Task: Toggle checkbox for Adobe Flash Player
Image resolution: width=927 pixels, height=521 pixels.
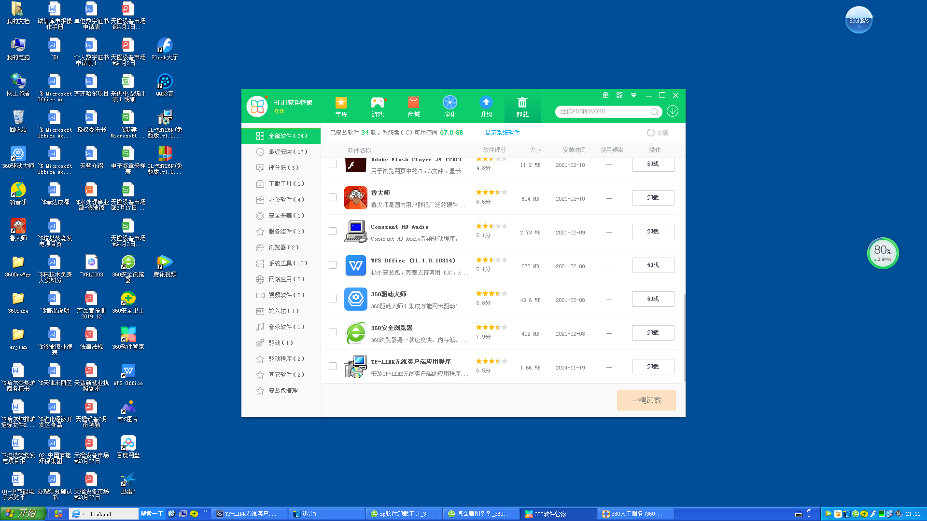Action: (332, 163)
